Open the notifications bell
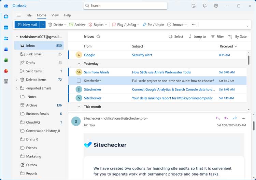The image size is (256, 180). point(204,6)
